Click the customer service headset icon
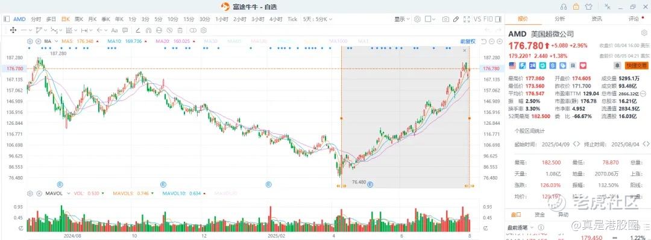This screenshot has width=651, height=240. [x=564, y=6]
